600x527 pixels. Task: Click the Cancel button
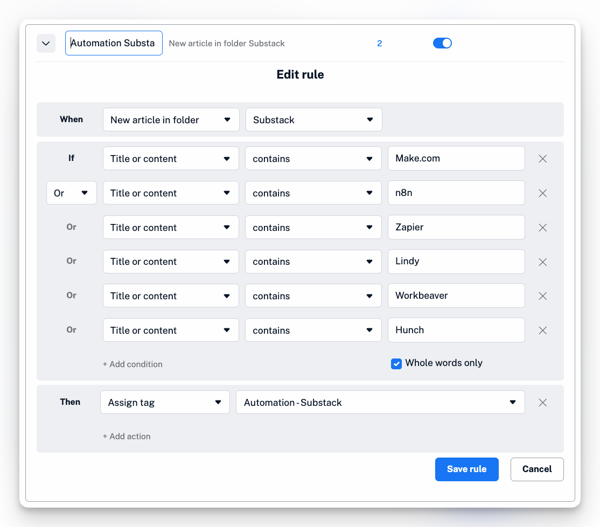click(x=537, y=469)
